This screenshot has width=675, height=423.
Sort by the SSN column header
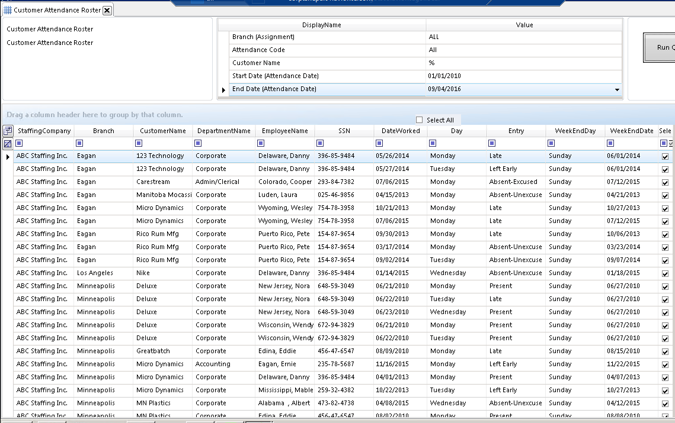[x=344, y=131]
